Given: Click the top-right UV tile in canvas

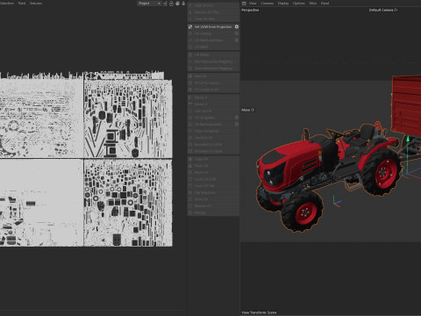Looking at the screenshot, I should click(x=128, y=118).
